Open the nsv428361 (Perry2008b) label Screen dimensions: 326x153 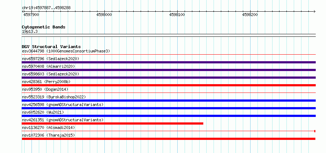tap(46, 82)
